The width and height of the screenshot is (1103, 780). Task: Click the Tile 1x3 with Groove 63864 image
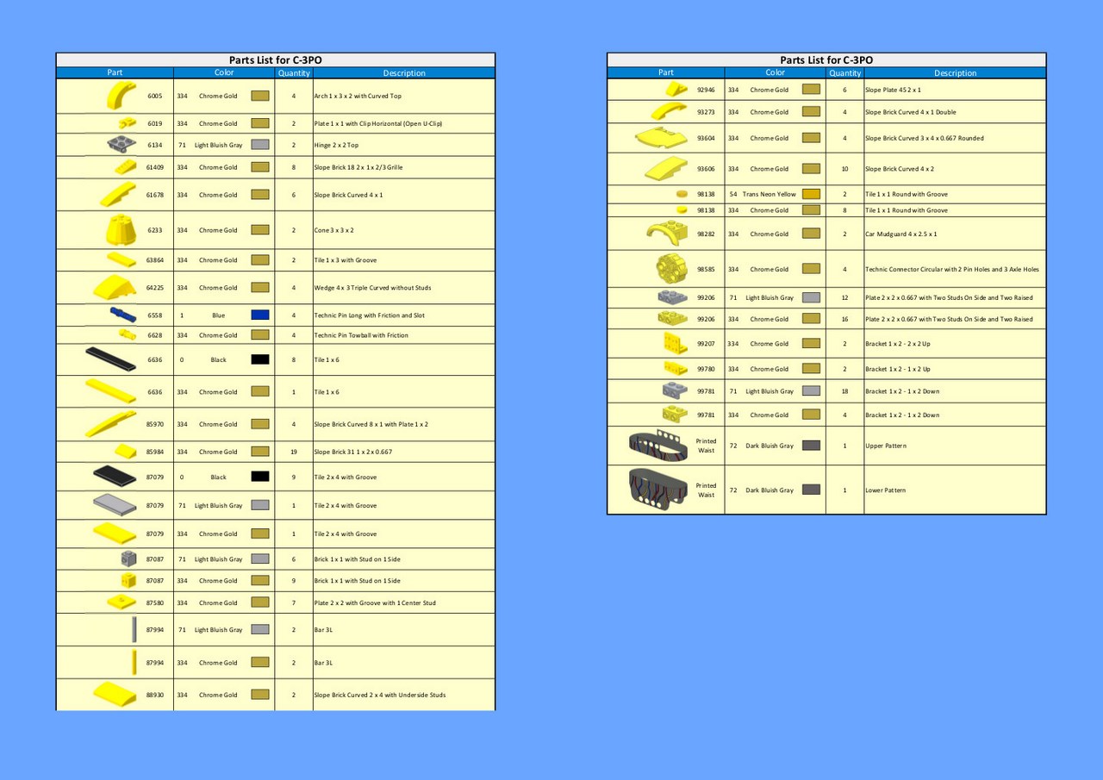tap(122, 259)
